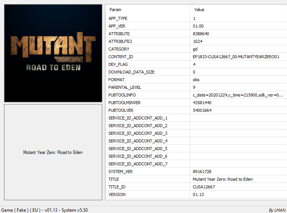Screen dimensions: 287x213
Task: Select the VERSION param cell
Action: [x=147, y=195]
